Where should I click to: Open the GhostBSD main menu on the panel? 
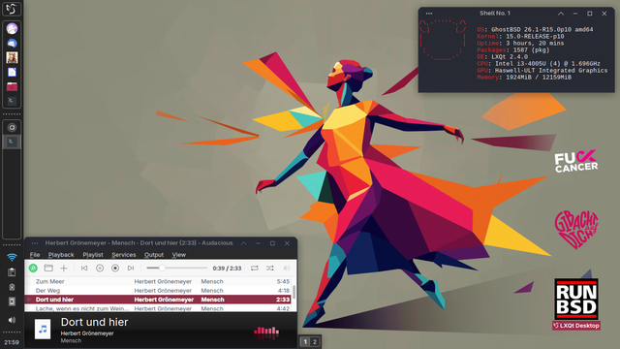(12, 9)
